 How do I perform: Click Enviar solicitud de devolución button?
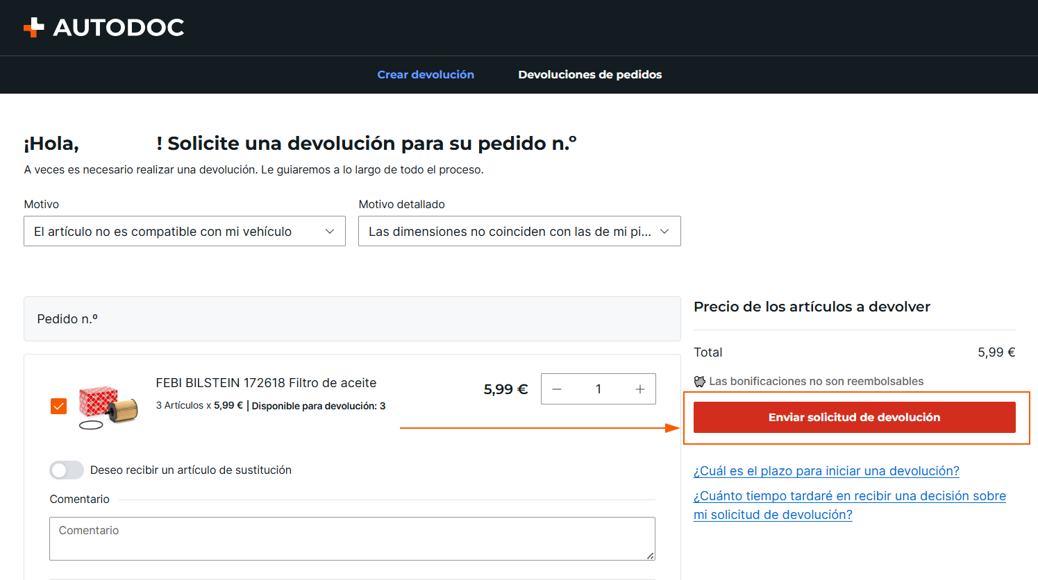855,417
